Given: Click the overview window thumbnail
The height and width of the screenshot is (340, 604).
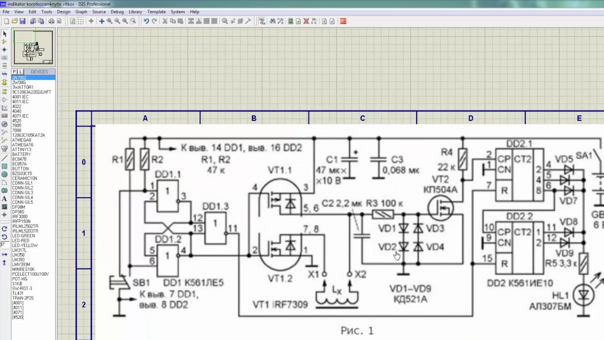Looking at the screenshot, I should click(33, 47).
